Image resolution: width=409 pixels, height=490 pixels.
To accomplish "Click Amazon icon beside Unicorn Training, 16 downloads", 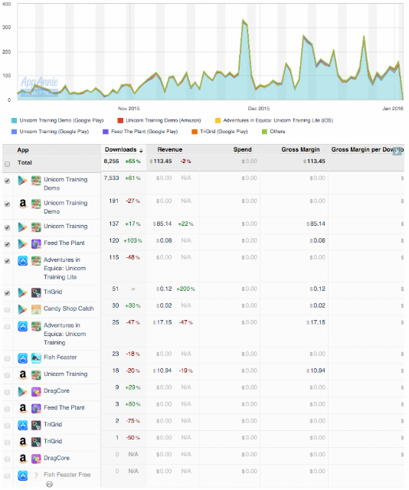I will pos(22,374).
